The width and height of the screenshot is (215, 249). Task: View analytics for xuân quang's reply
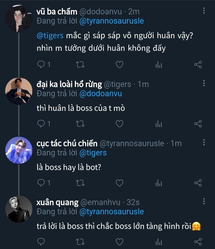point(159,241)
